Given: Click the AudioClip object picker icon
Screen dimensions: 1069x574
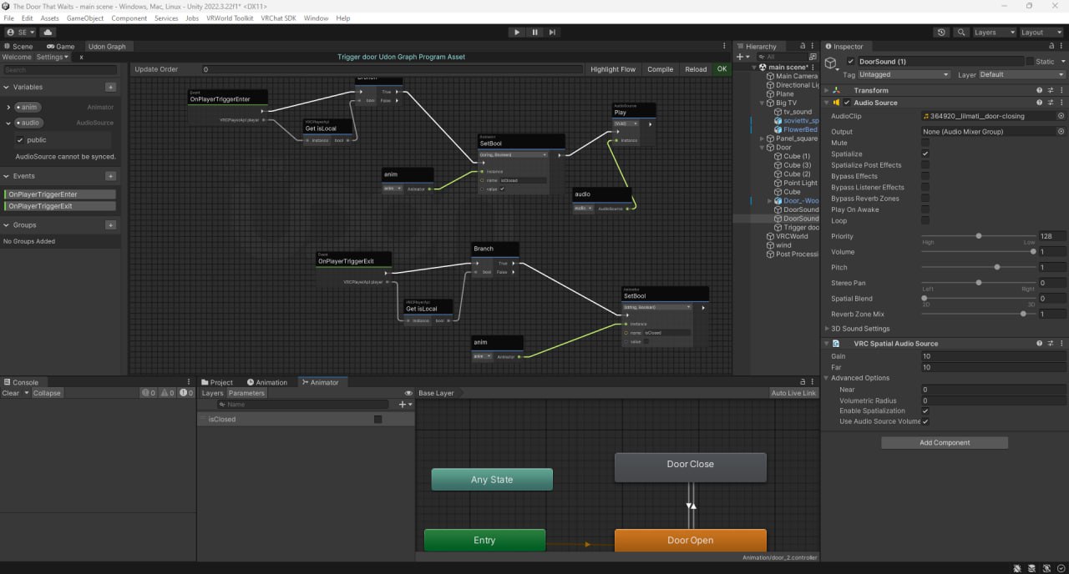Looking at the screenshot, I should click(1061, 116).
